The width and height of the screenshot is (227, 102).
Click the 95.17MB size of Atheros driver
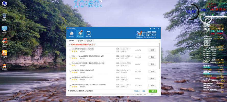(x=138, y=57)
